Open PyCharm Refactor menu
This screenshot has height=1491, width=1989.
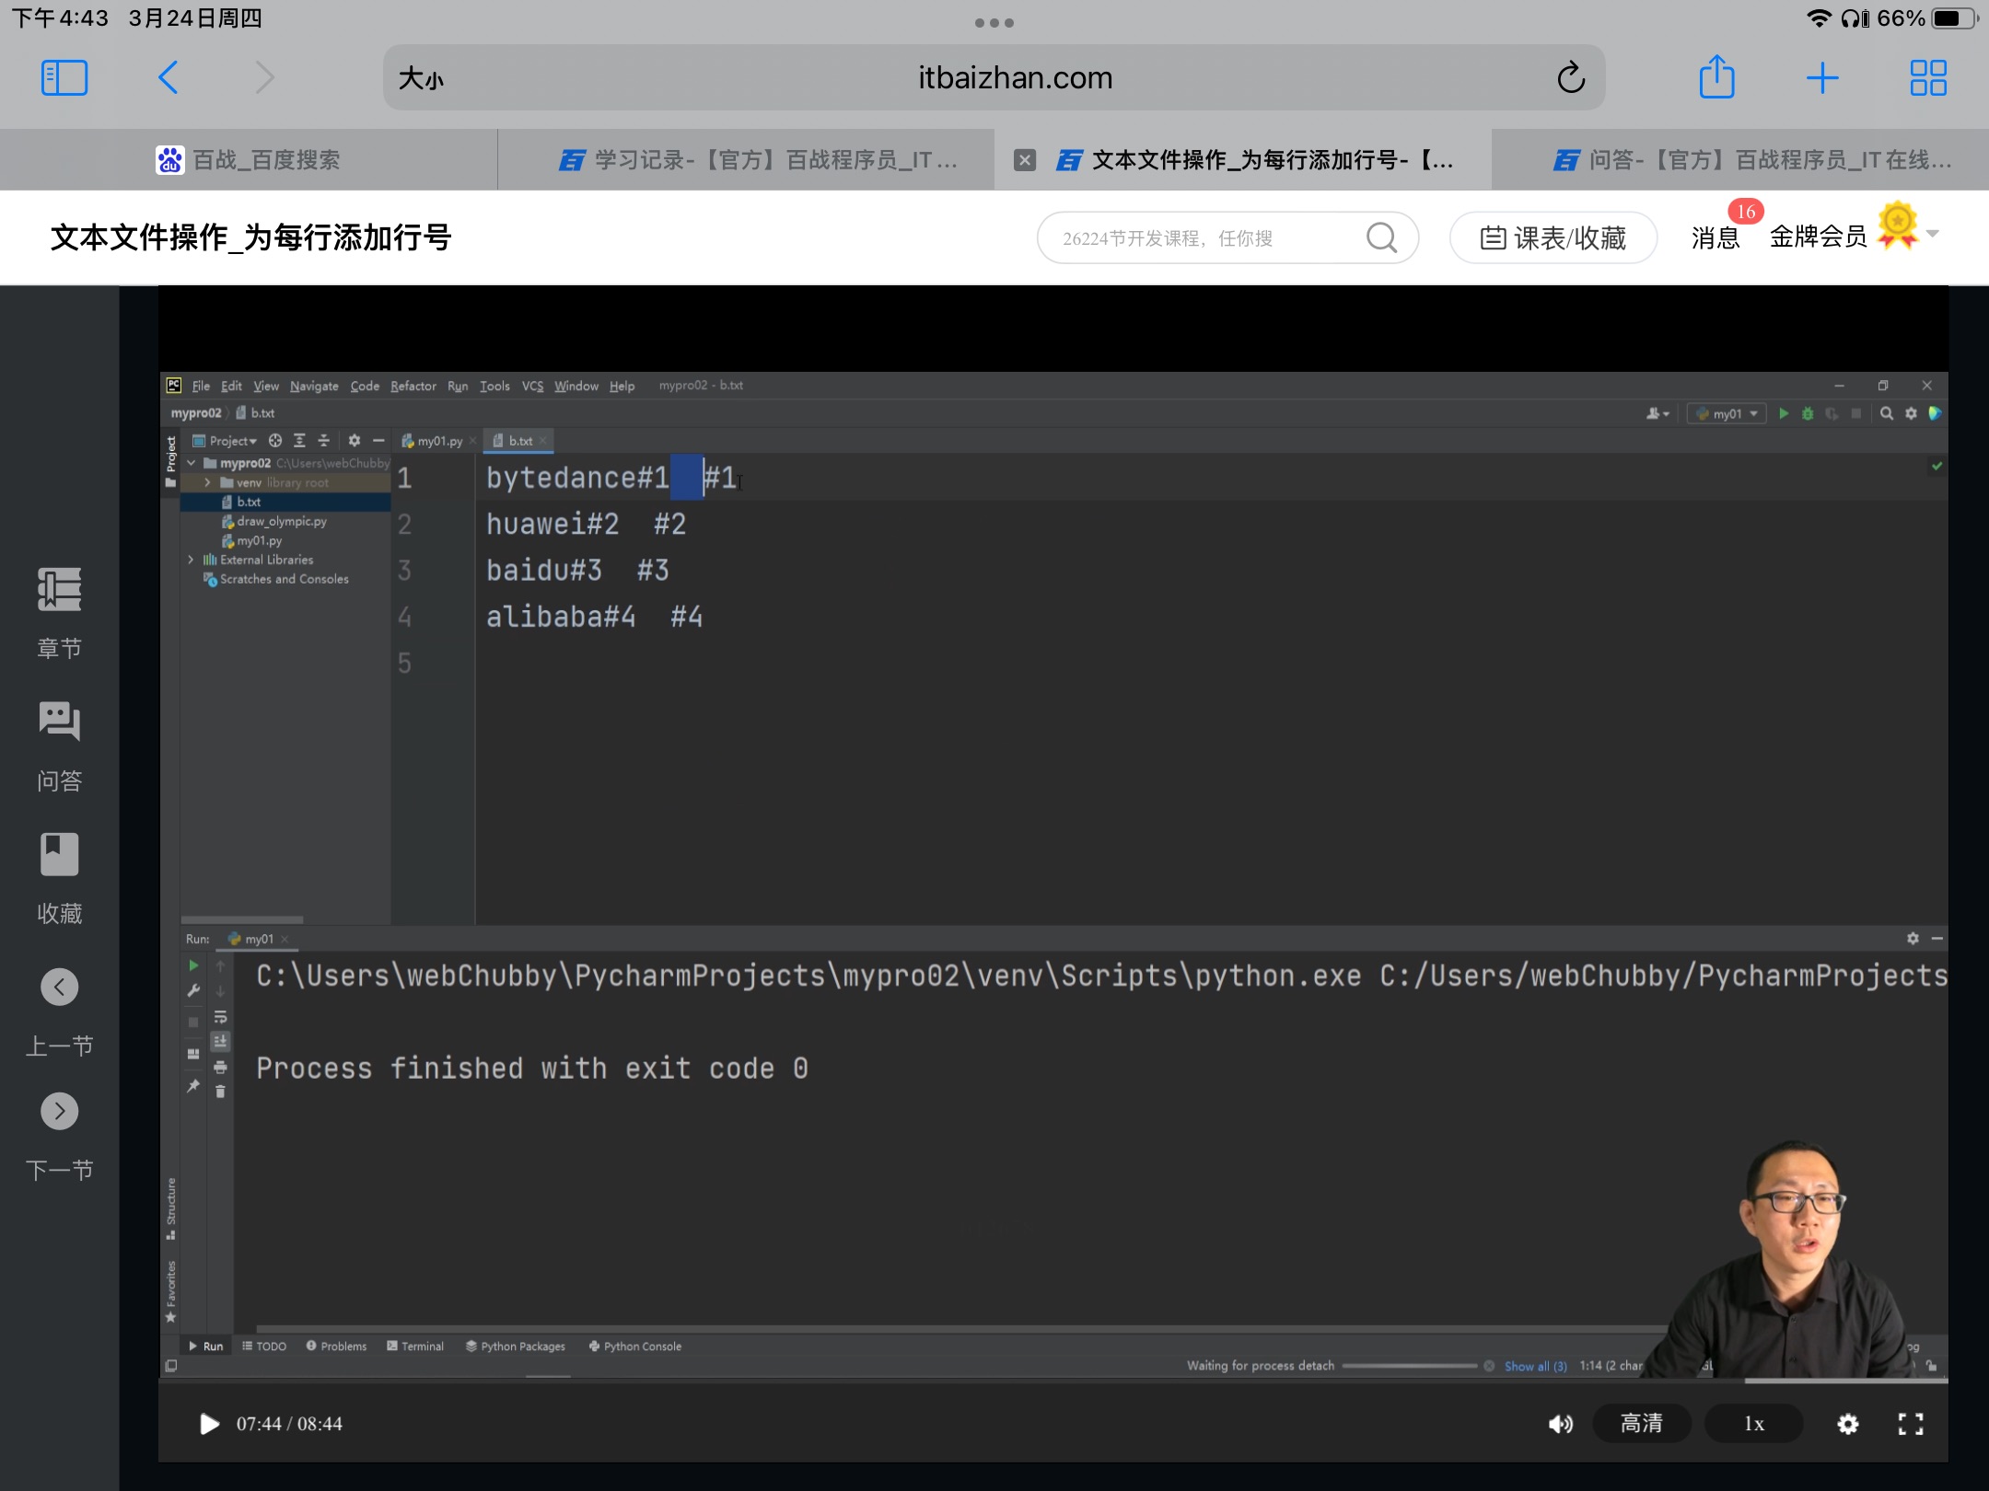point(413,387)
